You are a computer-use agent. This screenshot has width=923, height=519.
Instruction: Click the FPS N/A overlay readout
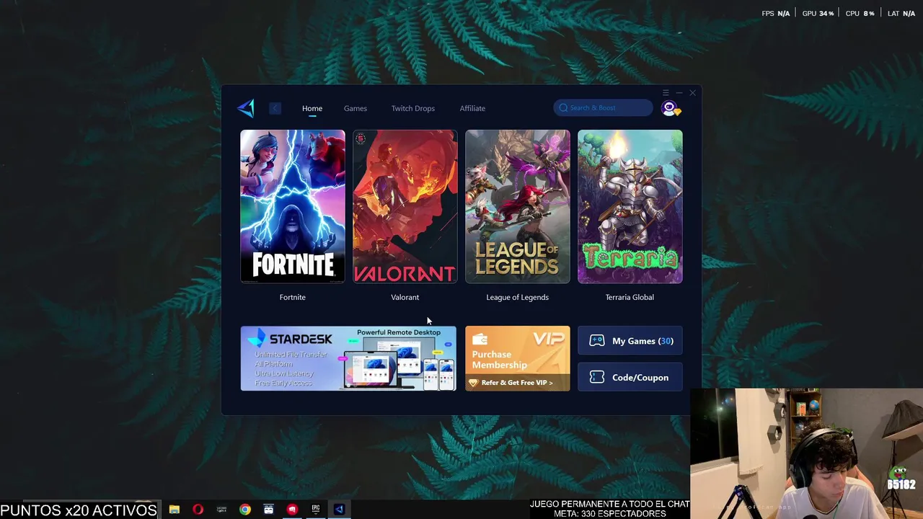click(776, 14)
